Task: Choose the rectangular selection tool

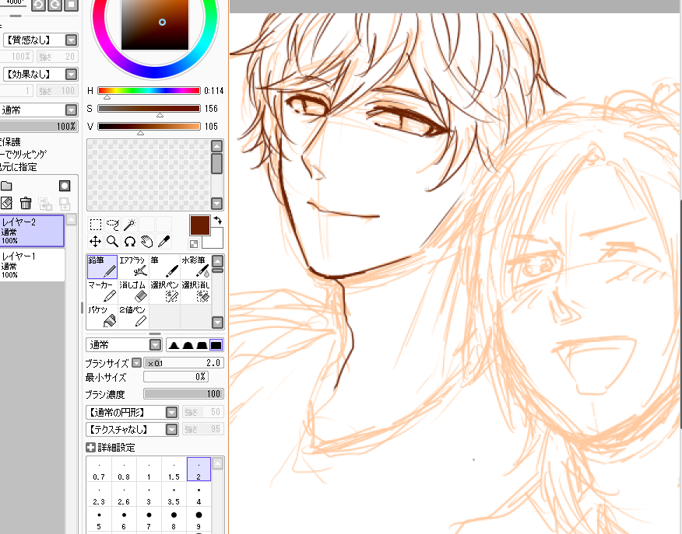Action: coord(96,225)
